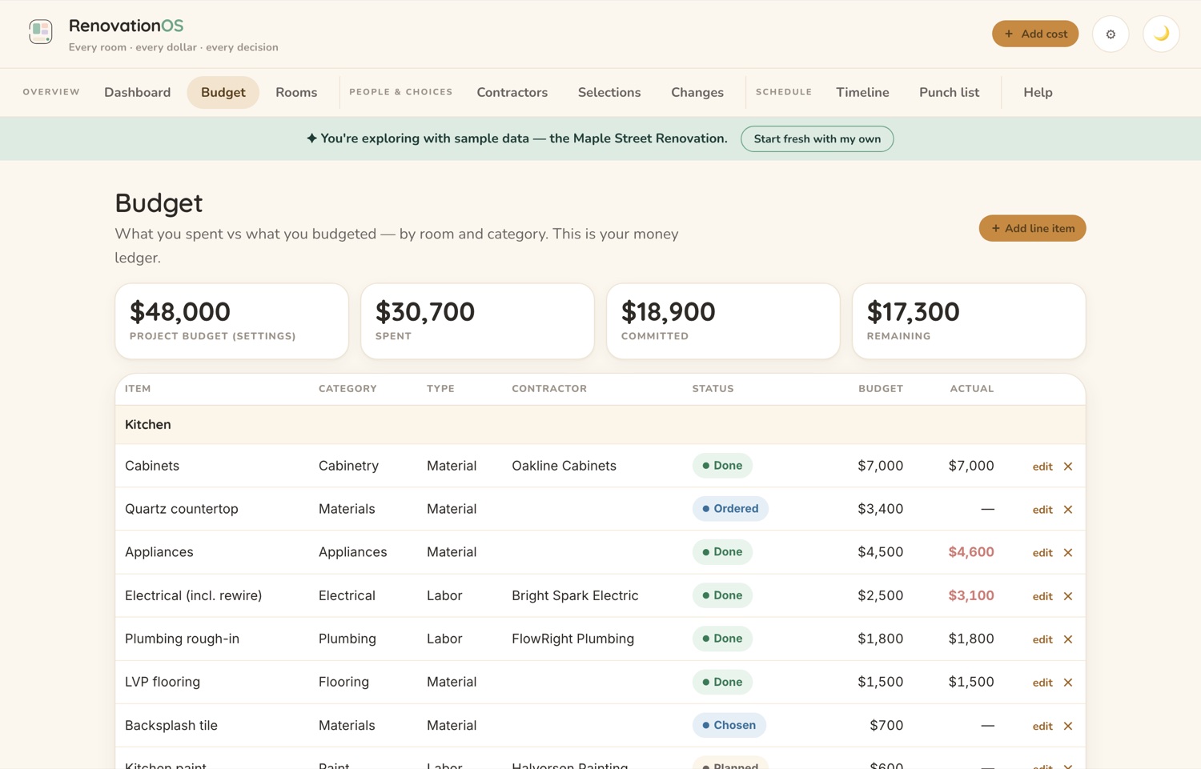Edit the Cabinets line item

tap(1042, 467)
